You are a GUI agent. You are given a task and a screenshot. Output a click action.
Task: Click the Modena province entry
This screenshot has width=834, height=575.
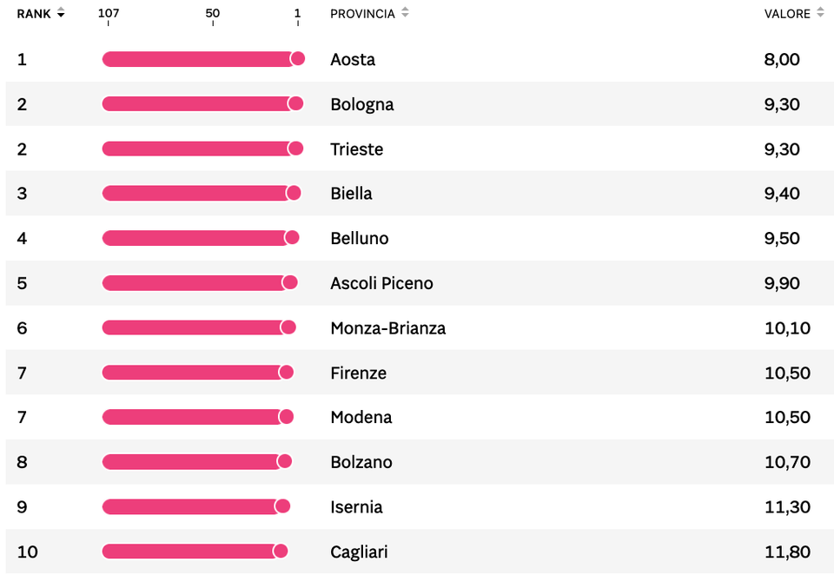point(361,418)
